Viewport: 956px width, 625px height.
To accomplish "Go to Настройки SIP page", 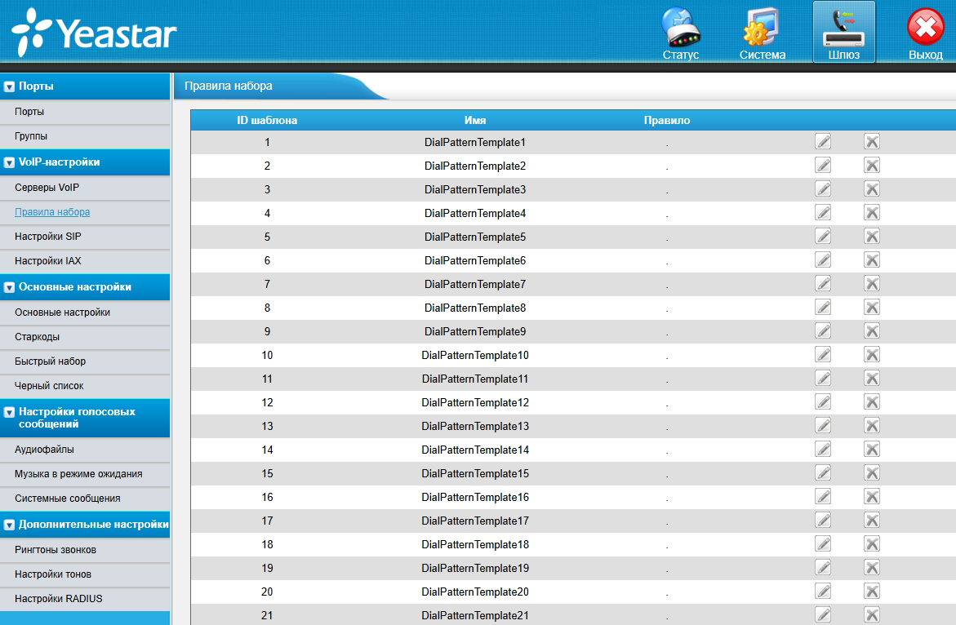I will (x=48, y=237).
